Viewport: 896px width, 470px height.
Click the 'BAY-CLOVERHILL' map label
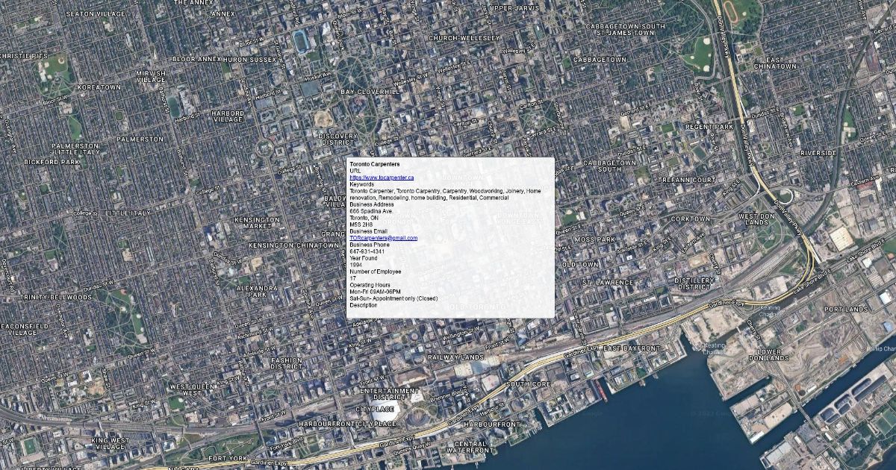(x=370, y=91)
